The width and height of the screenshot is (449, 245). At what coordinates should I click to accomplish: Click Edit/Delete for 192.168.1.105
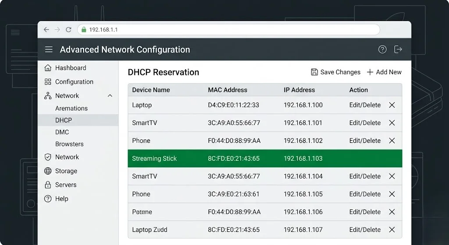[365, 194]
